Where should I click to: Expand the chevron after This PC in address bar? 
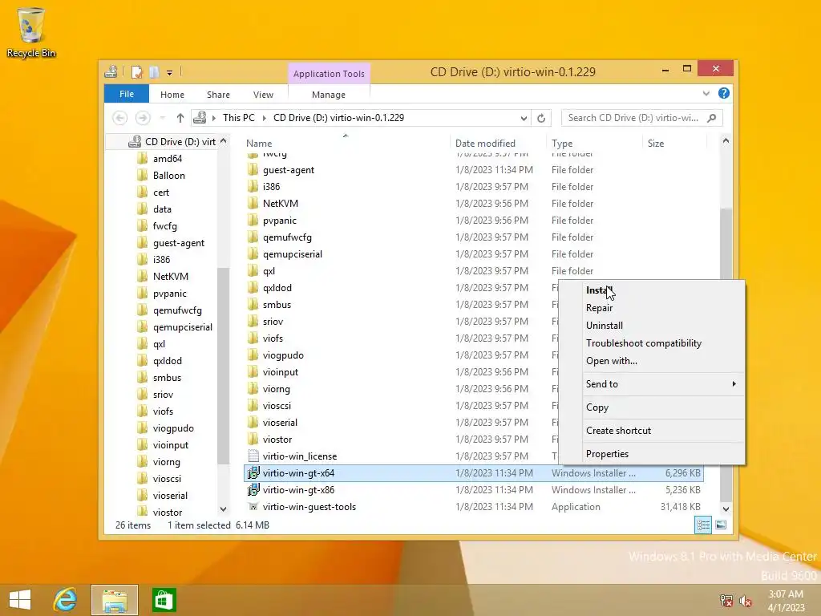coord(264,119)
